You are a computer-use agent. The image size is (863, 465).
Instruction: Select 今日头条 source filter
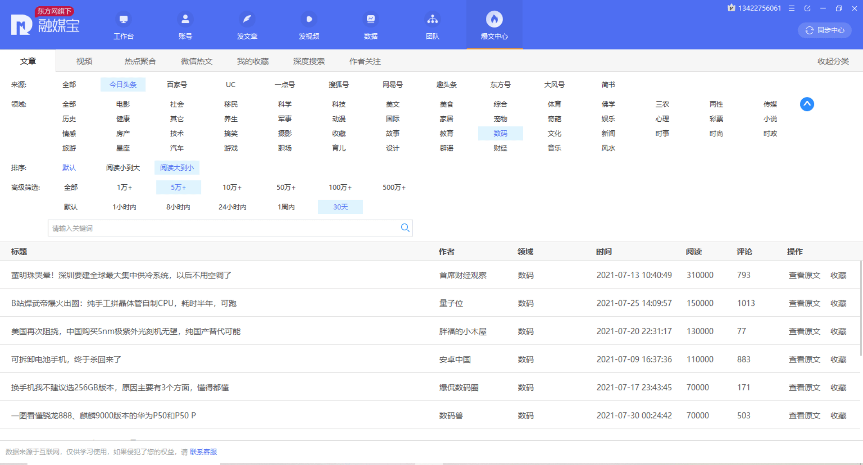[123, 84]
